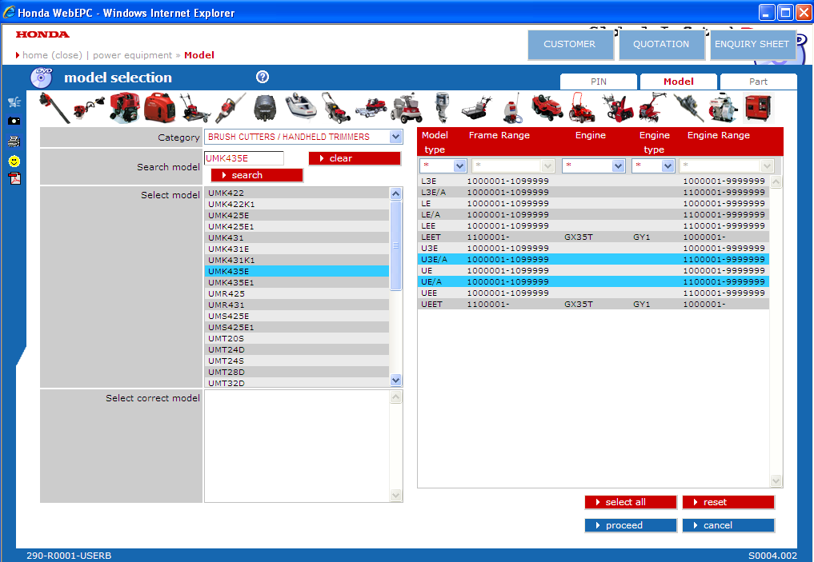Follow the power equipment breadcrumb link

pos(132,55)
